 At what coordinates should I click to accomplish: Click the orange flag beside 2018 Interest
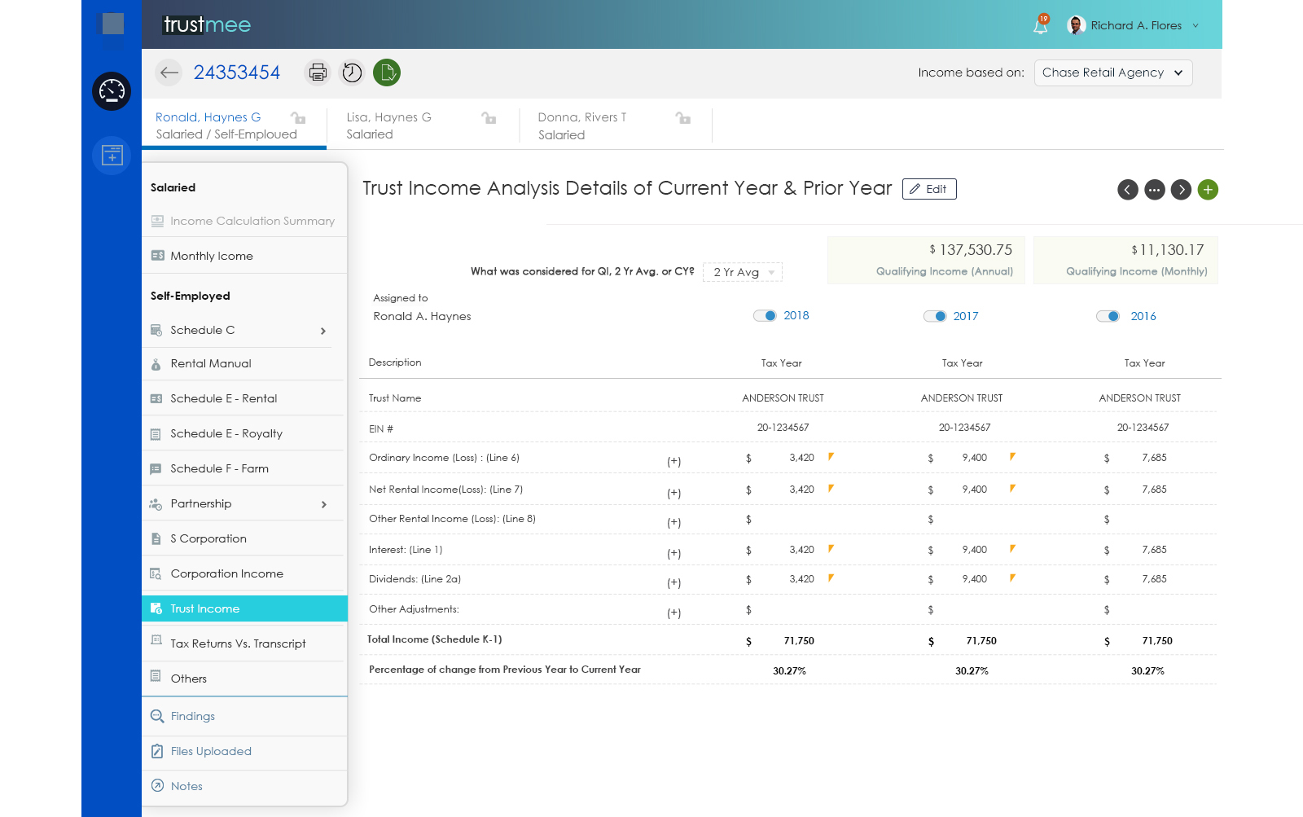tap(831, 549)
